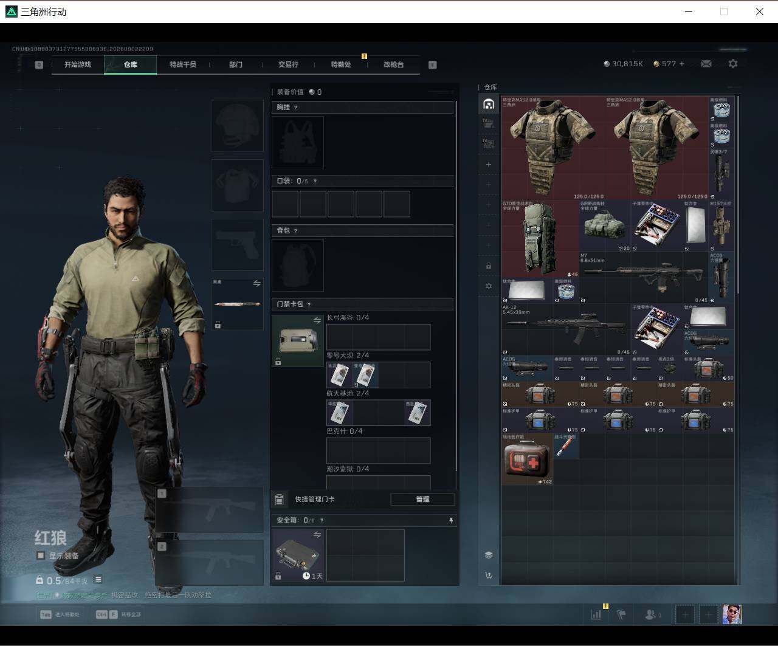Screen dimensions: 778x646
Task: Click the stack layers icon in warehouse sidebar
Action: click(x=489, y=555)
